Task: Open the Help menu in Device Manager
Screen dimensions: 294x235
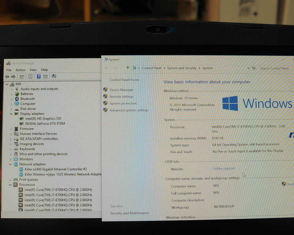Action: (44, 70)
